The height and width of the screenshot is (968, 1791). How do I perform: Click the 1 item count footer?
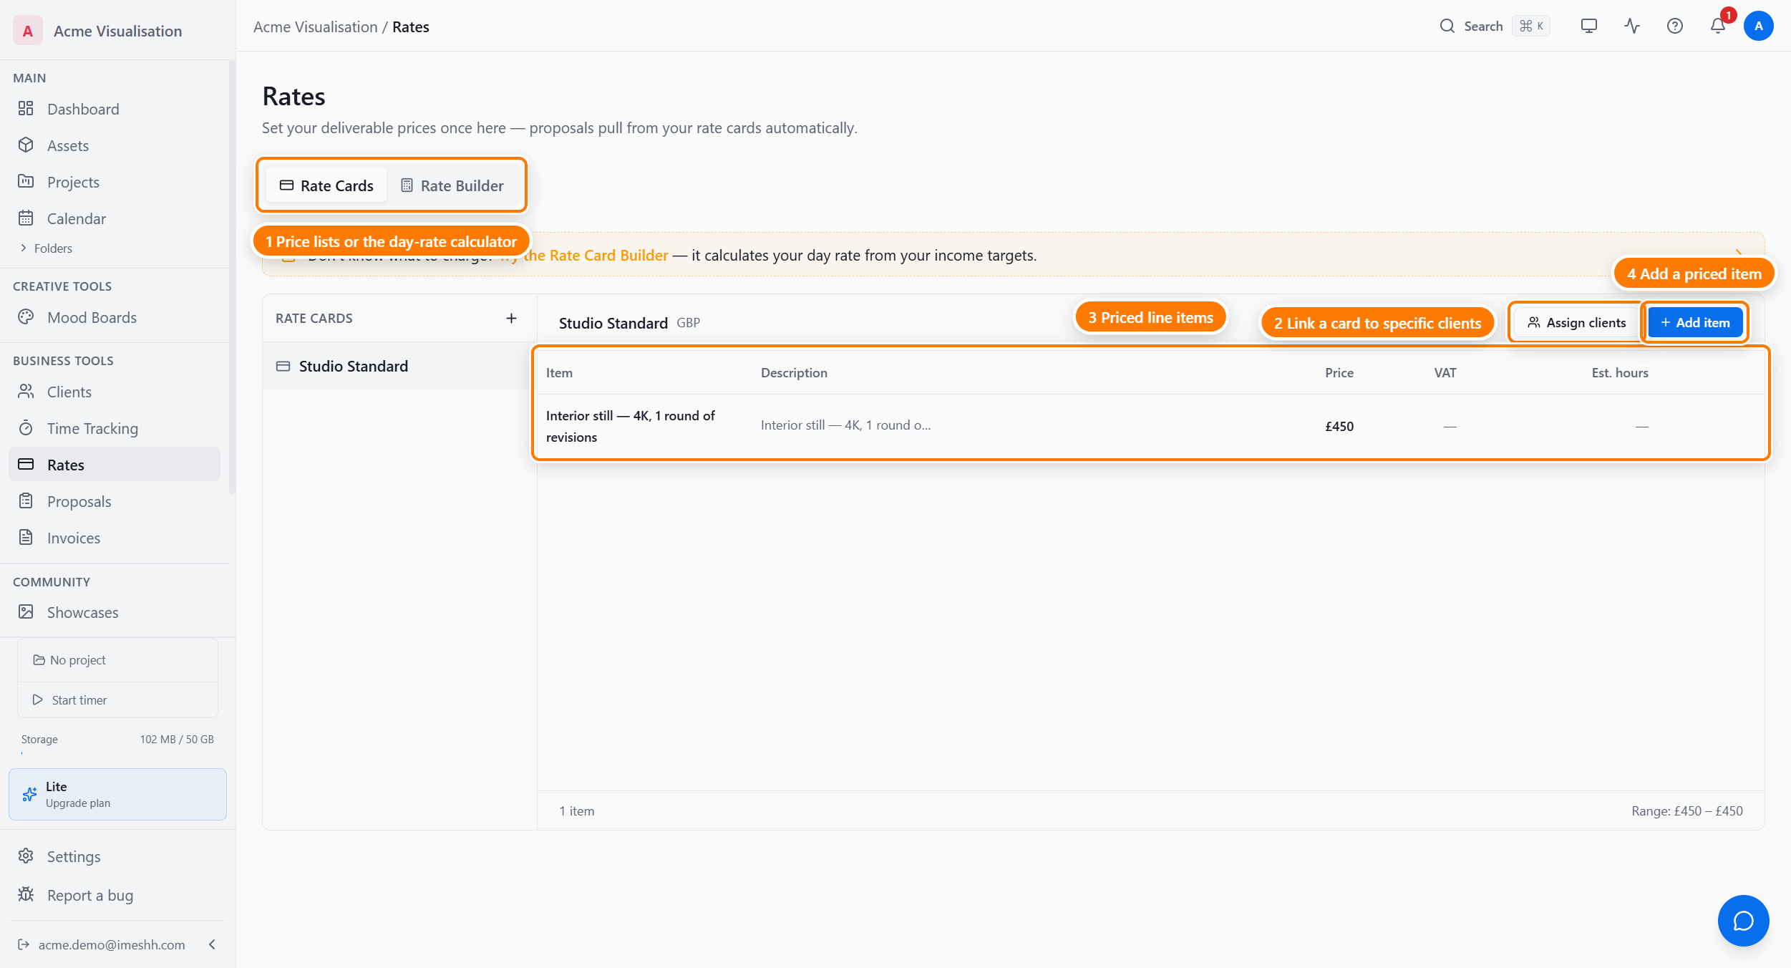(577, 811)
